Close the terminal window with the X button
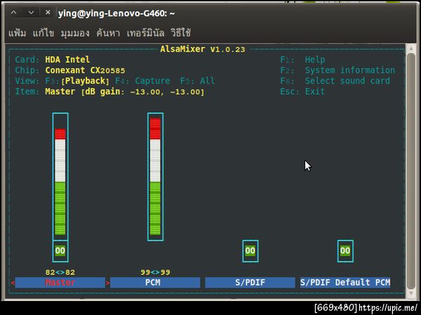This screenshot has width=421, height=315. click(x=48, y=13)
